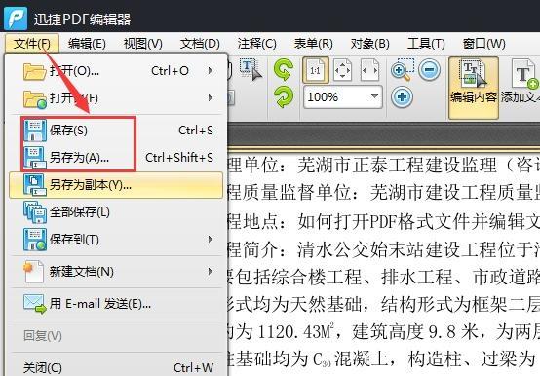Select 另存为(A)... menu entry text
Viewport: 540px width, 376px height.
79,158
